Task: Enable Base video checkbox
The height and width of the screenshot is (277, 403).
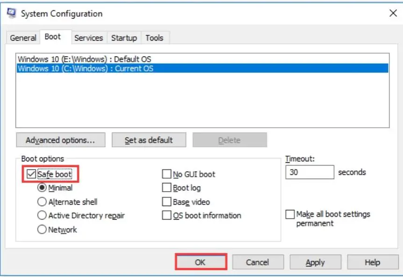Action: (x=167, y=201)
